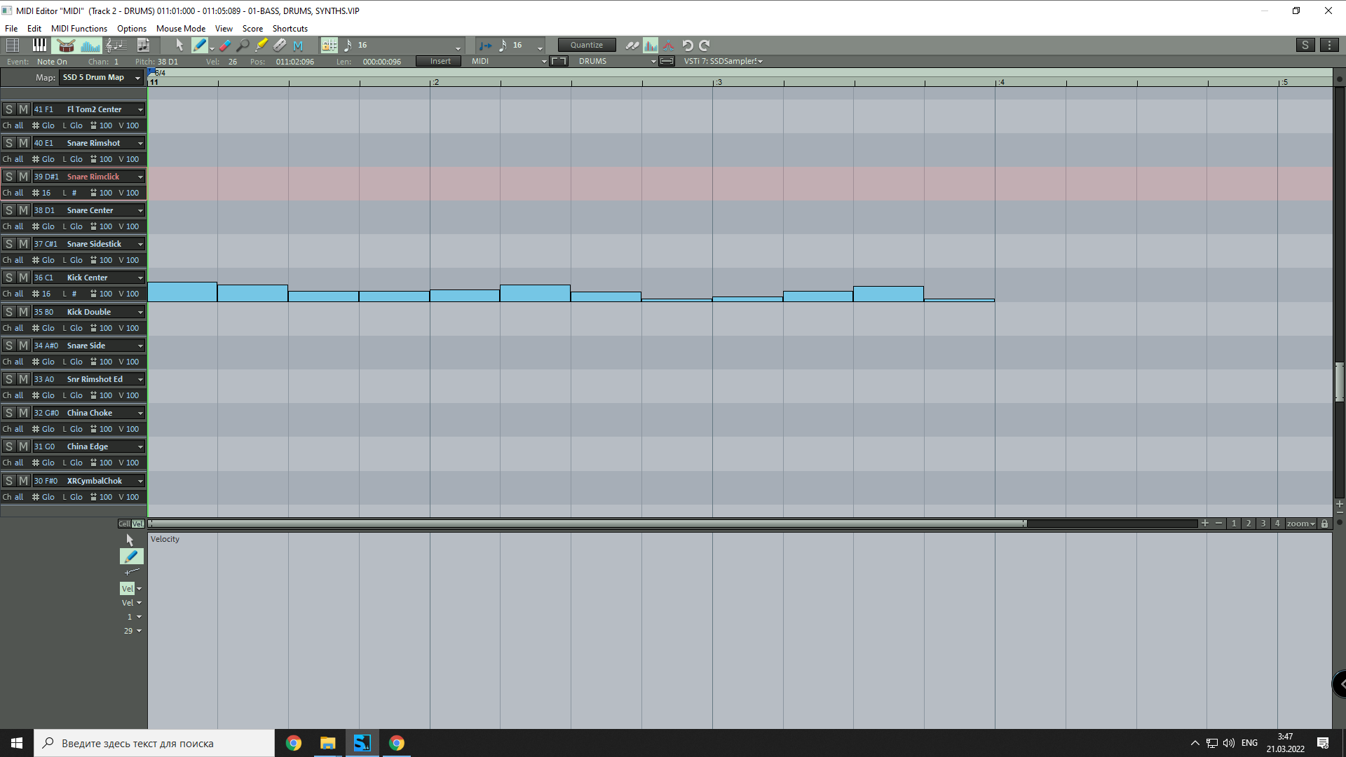Open the SSD 5 Drum Map dropdown

tap(102, 77)
